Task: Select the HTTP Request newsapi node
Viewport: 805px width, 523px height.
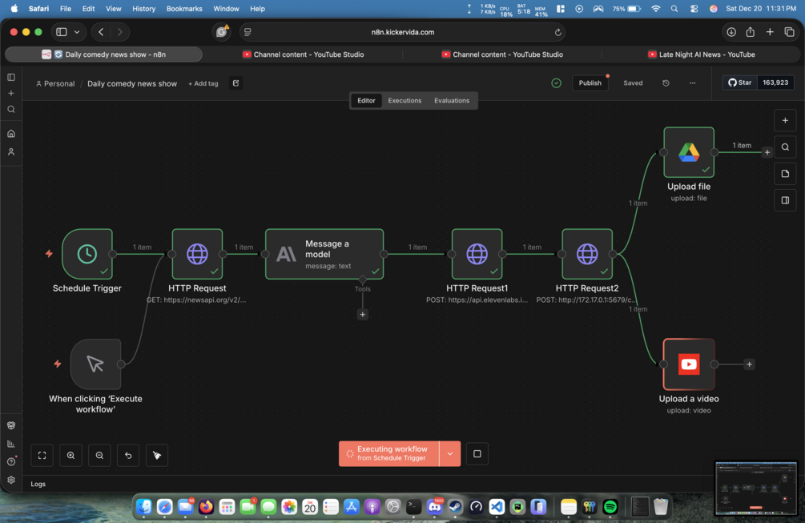Action: coord(197,254)
